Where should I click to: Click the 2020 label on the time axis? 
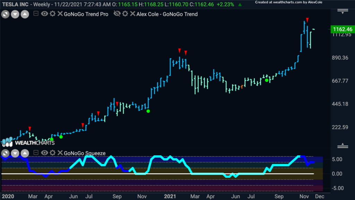(x=8, y=197)
